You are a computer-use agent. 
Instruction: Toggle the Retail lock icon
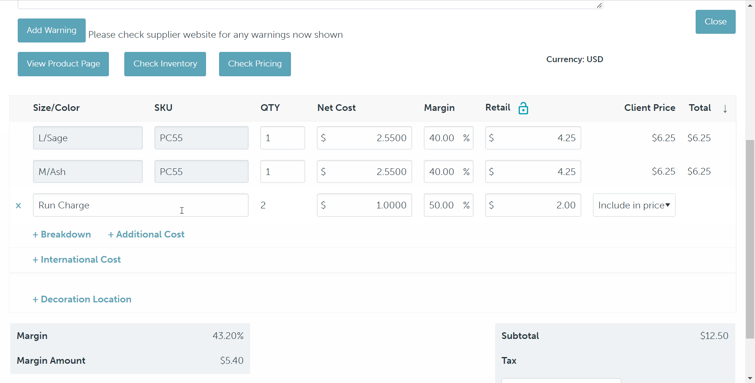click(523, 108)
